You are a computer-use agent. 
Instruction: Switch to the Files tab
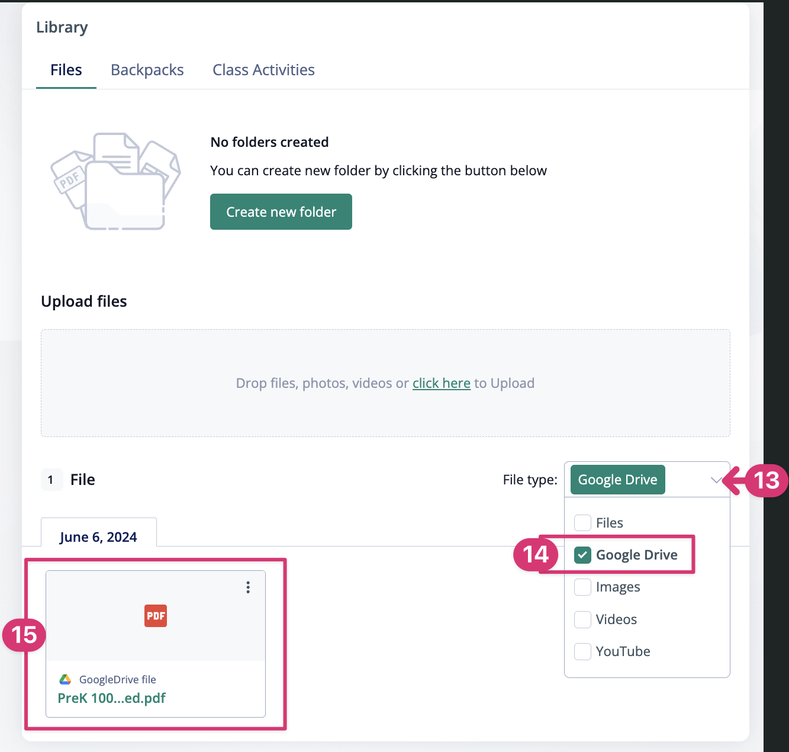tap(66, 70)
